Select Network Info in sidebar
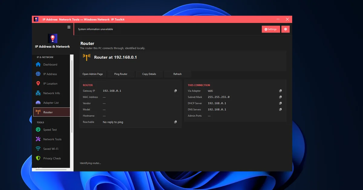Image resolution: width=363 pixels, height=190 pixels. coord(51,93)
